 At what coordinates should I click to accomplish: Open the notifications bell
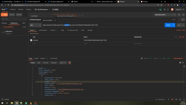click(x=168, y=10)
